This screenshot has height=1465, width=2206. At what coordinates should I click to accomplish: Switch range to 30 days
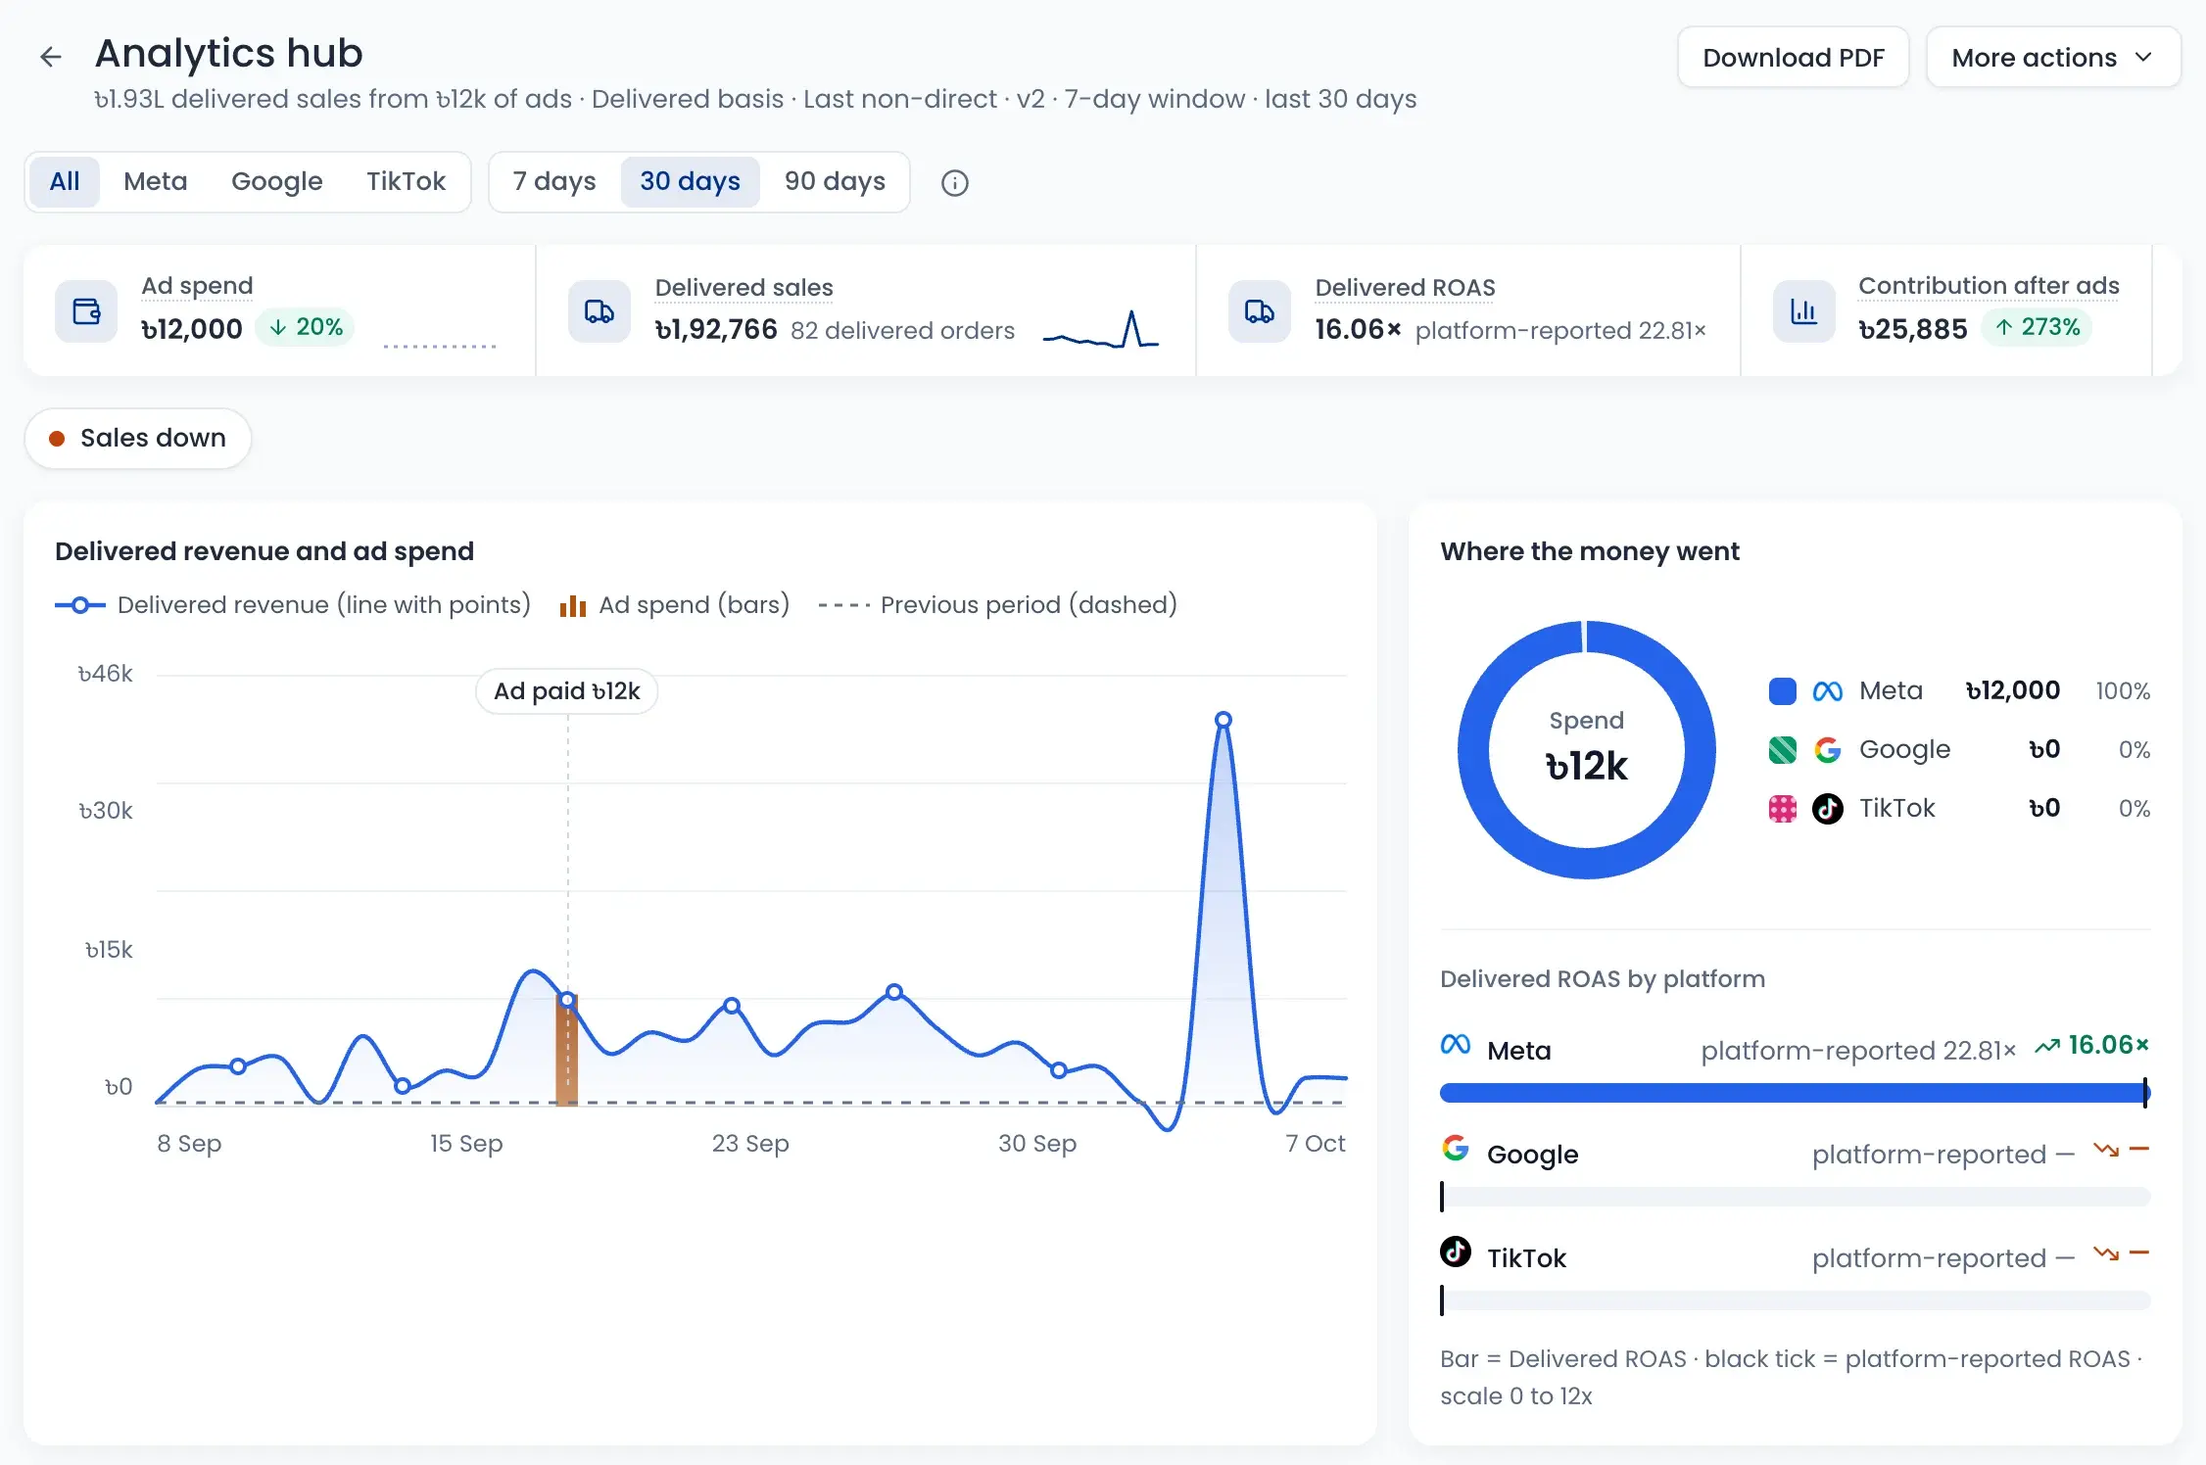(x=691, y=182)
